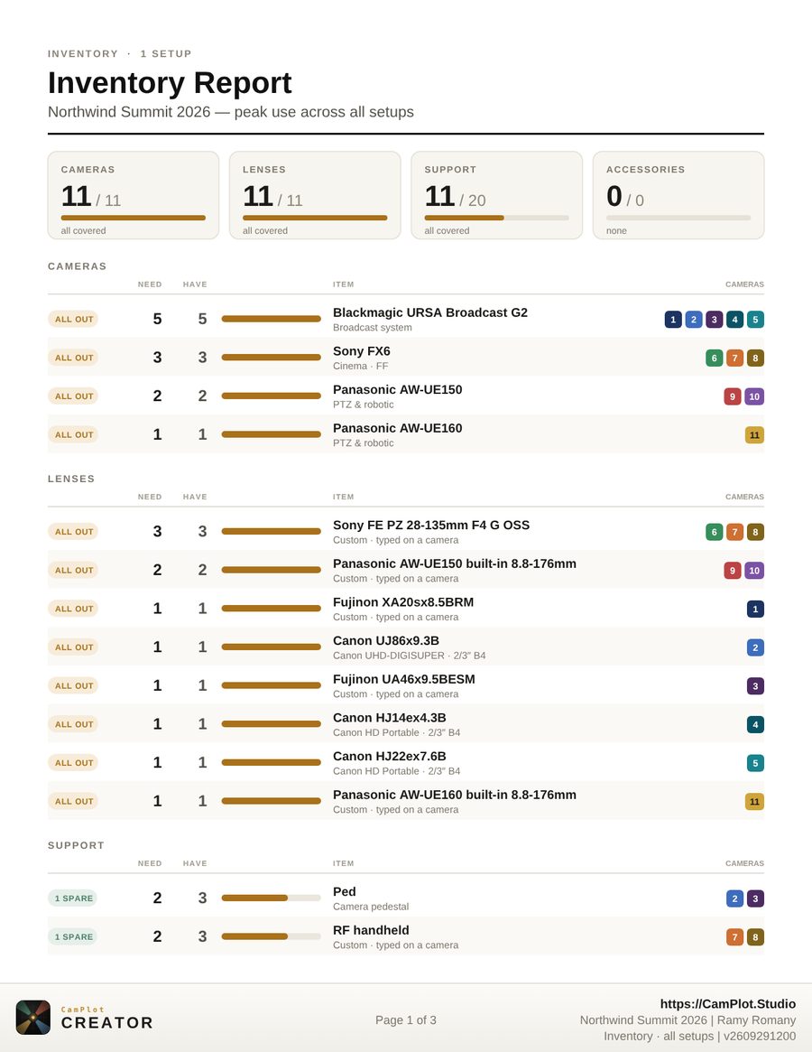Click camera badge 4 in Blackmagic URSA row
Screen dimensions: 812x1052
point(735,320)
